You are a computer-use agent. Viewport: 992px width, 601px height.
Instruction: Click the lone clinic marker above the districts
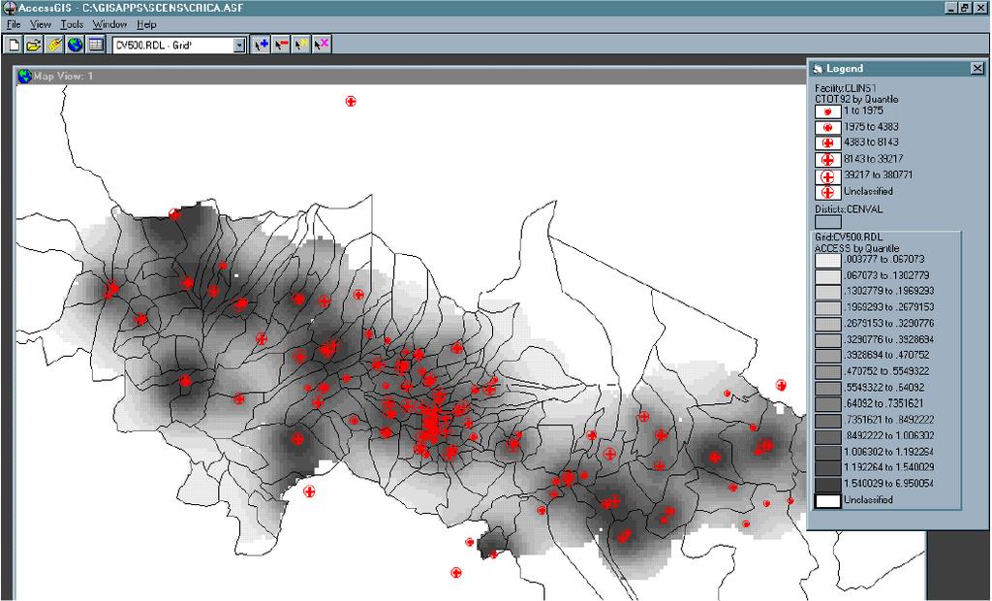351,102
